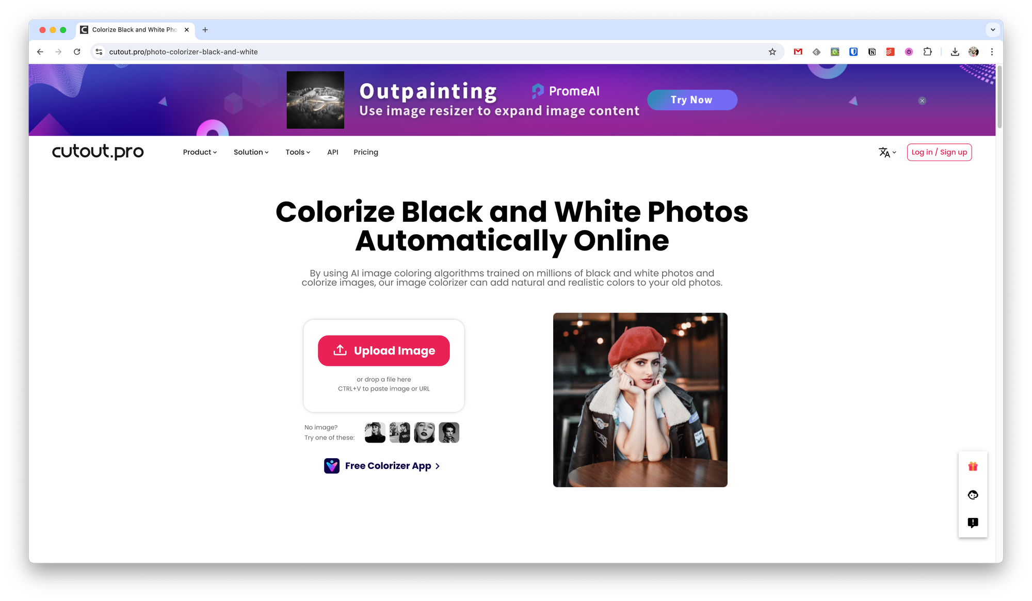Click the feedback exclamation icon

tap(973, 523)
